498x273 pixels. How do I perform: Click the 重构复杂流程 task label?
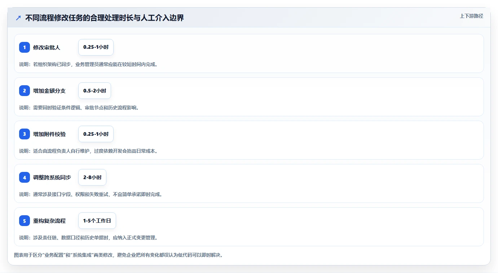[x=49, y=221]
